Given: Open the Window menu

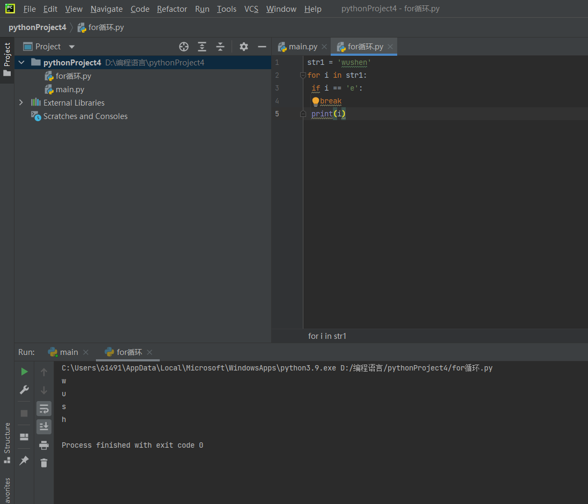Looking at the screenshot, I should point(281,9).
